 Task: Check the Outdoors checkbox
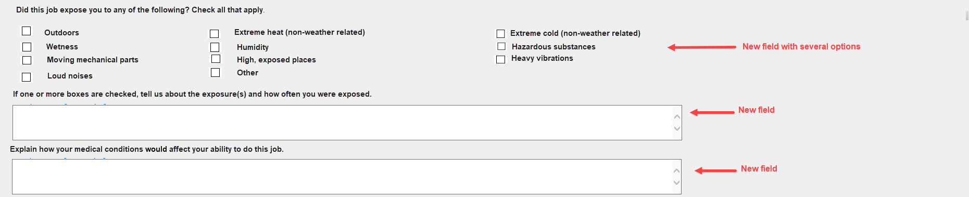click(27, 31)
